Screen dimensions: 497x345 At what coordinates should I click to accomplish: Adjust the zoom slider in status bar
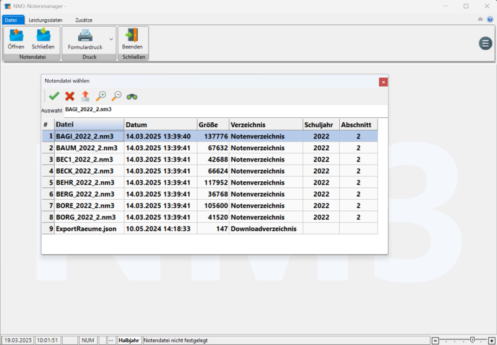[x=472, y=340]
